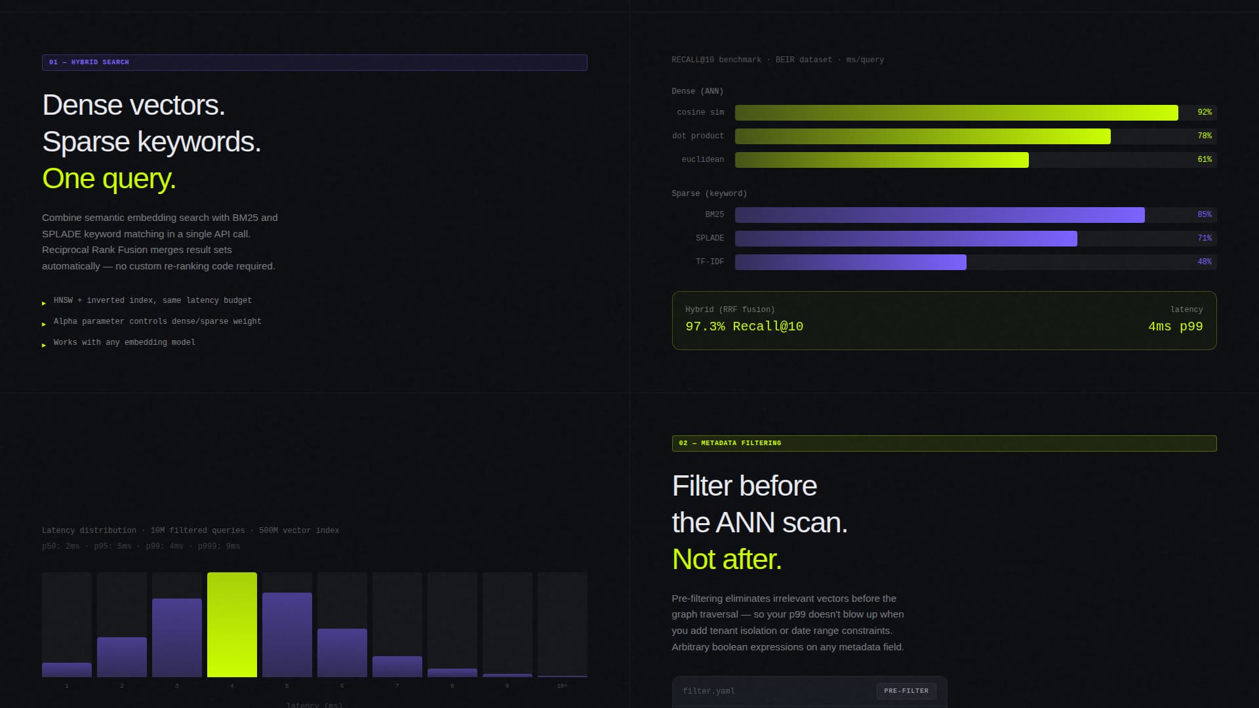Viewport: 1259px width, 708px height.
Task: Click the 'BM25' row label
Action: point(715,215)
